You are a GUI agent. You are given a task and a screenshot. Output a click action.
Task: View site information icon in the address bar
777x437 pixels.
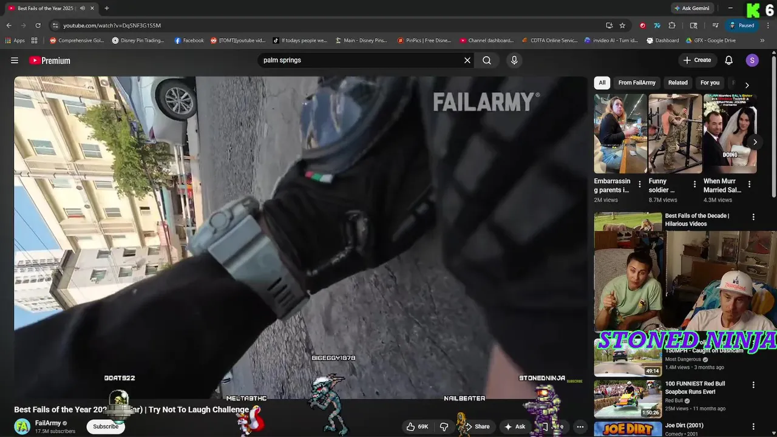click(55, 25)
